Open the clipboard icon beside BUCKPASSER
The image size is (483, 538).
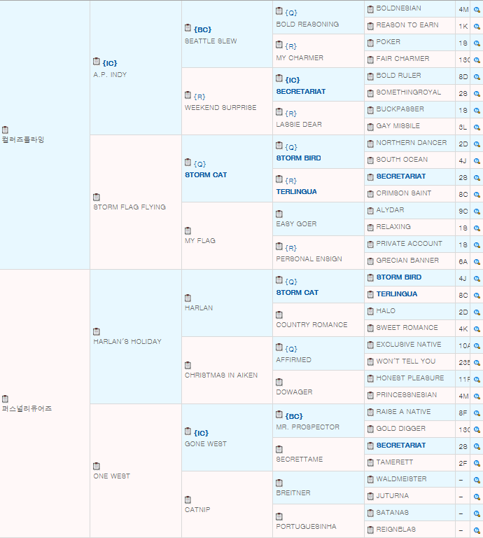pyautogui.click(x=370, y=110)
